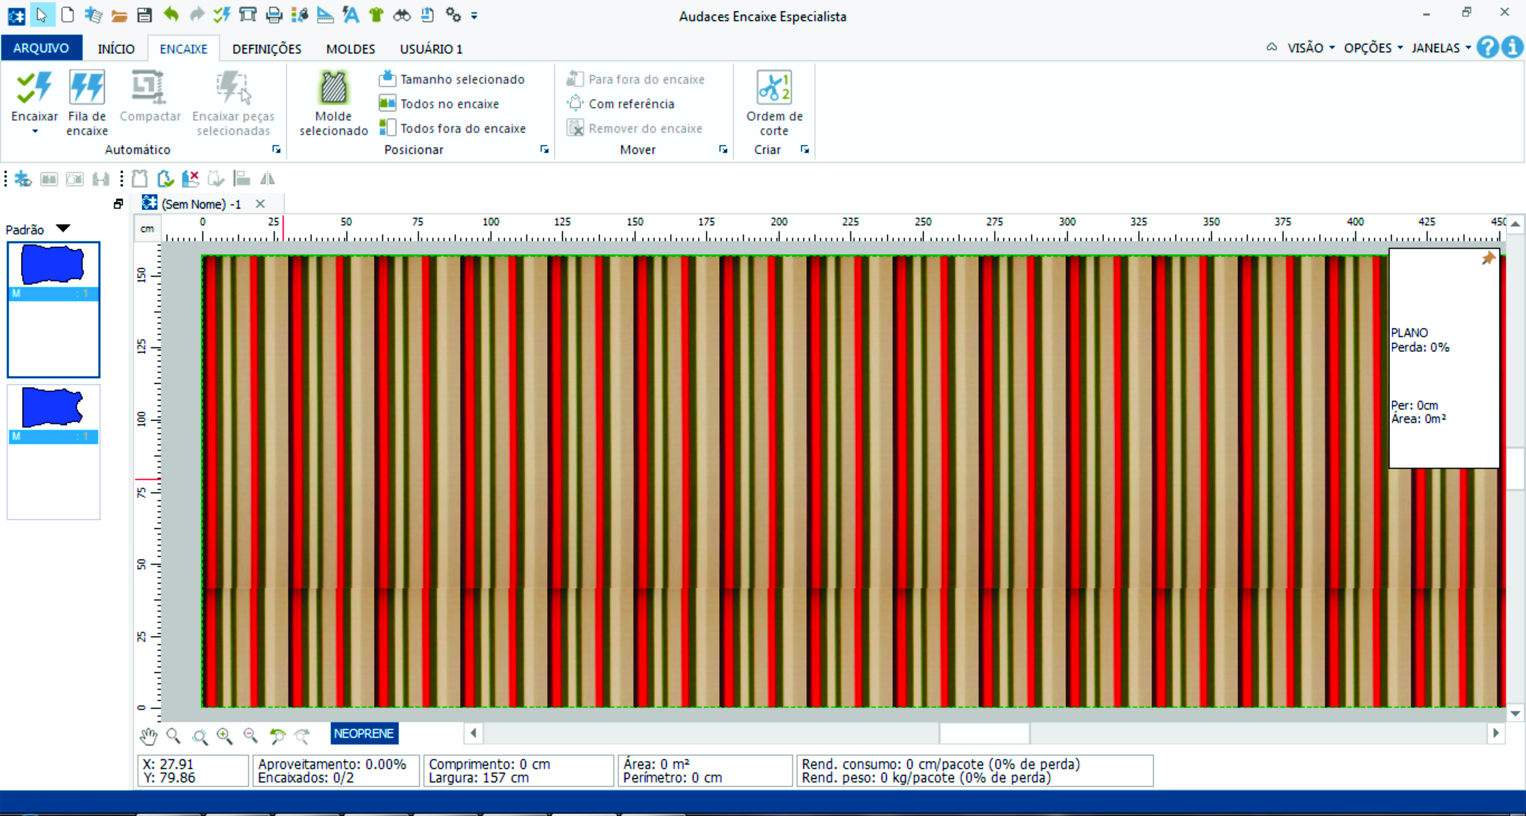Click the green shirt icon in quick toolbar
The image size is (1526, 816).
[376, 15]
